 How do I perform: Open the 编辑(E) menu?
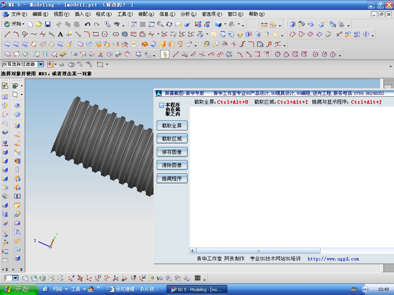coord(40,14)
